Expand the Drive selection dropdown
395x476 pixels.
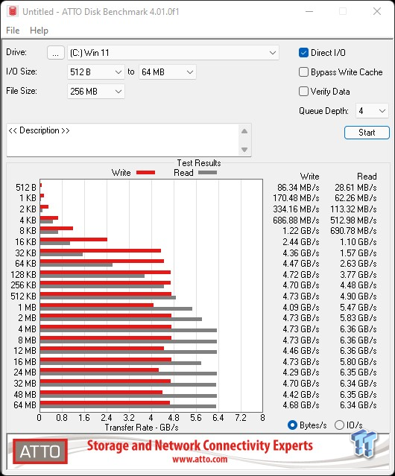[x=173, y=53]
